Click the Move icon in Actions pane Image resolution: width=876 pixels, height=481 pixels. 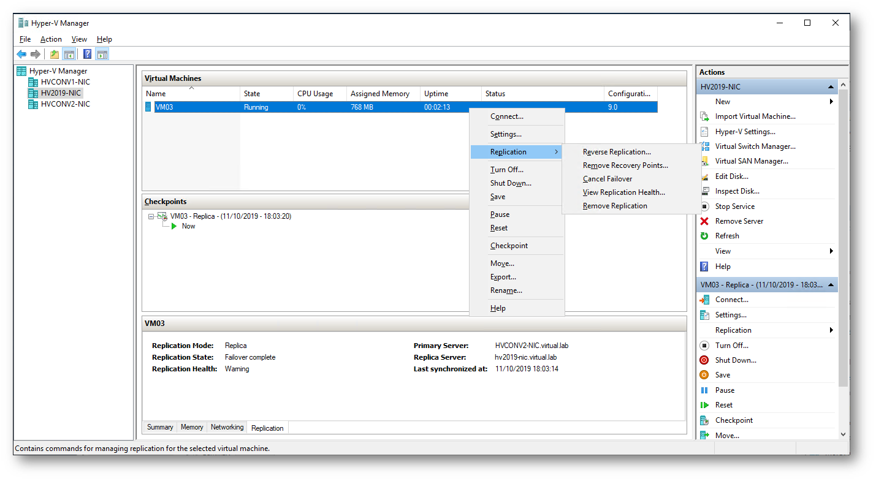click(x=704, y=435)
